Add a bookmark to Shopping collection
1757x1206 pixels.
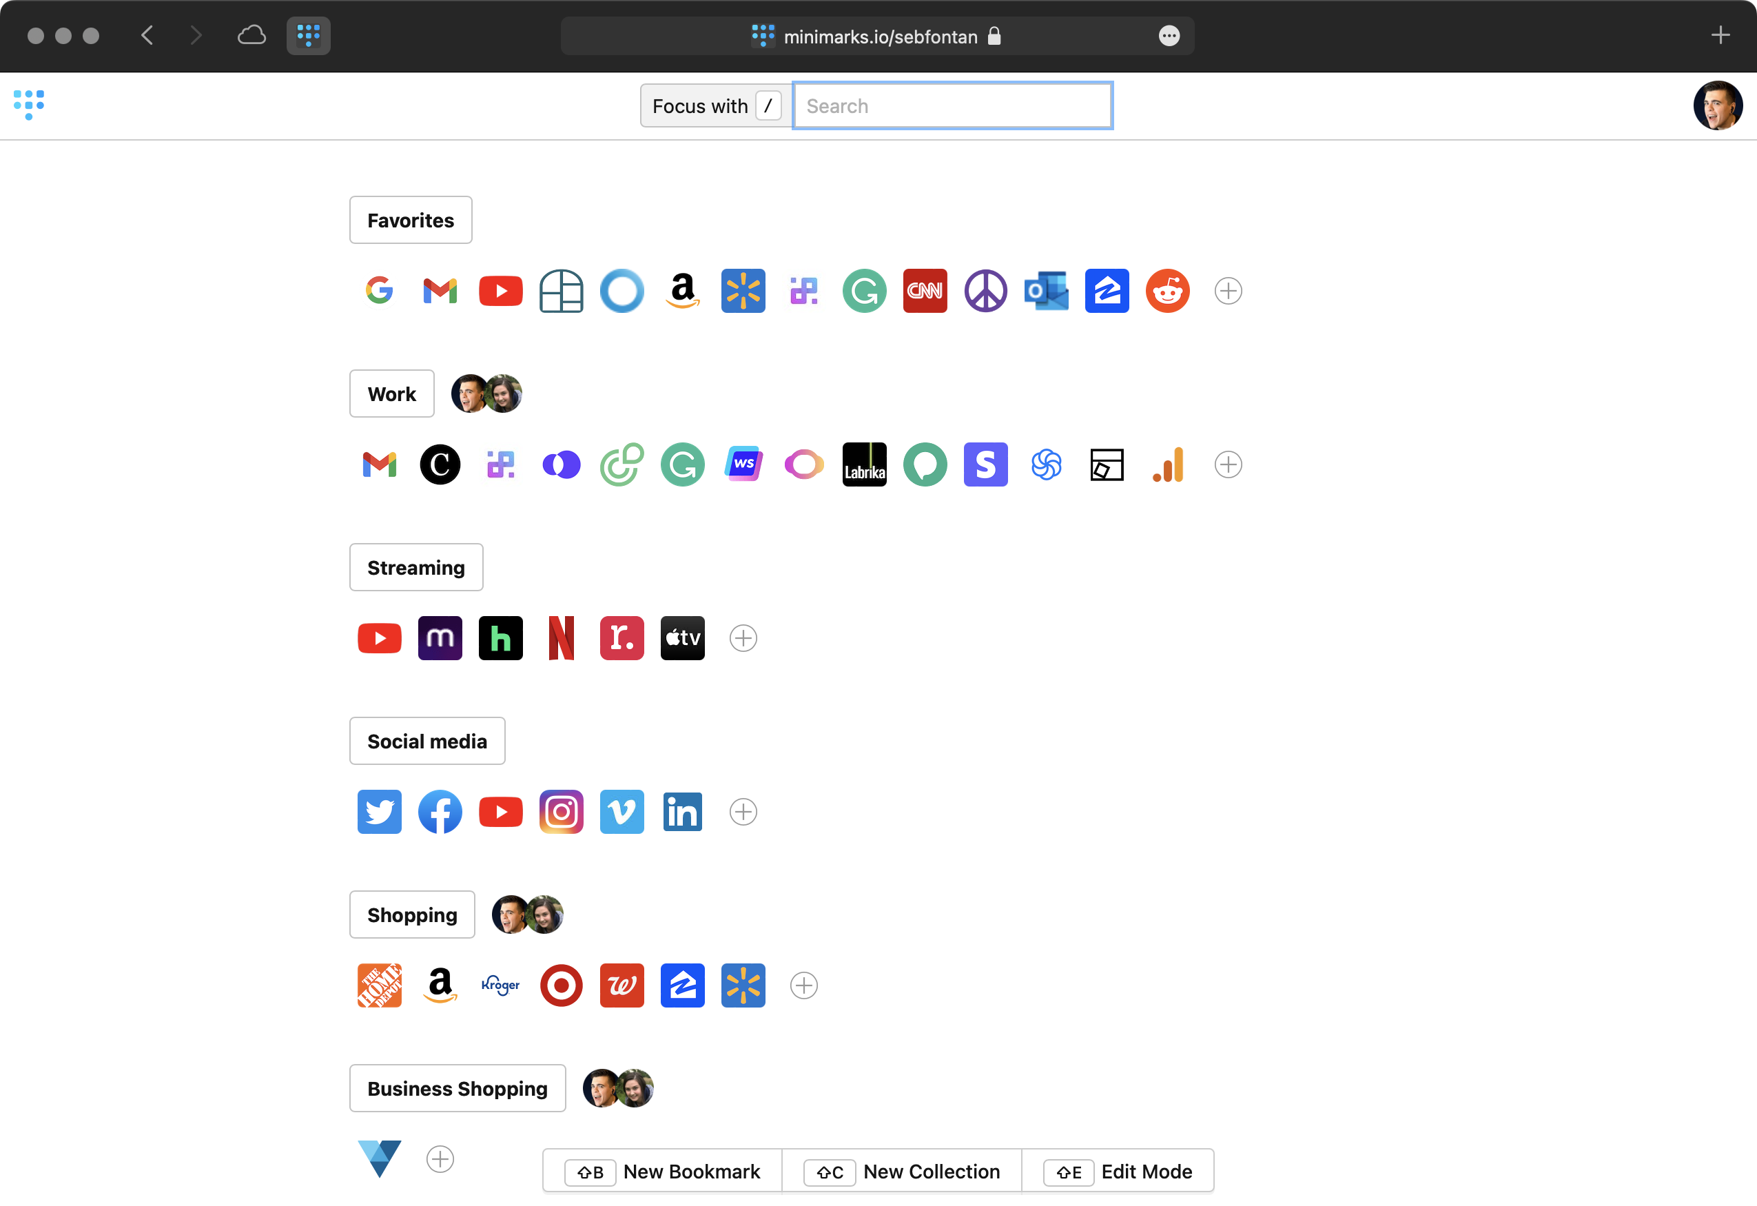pos(804,987)
